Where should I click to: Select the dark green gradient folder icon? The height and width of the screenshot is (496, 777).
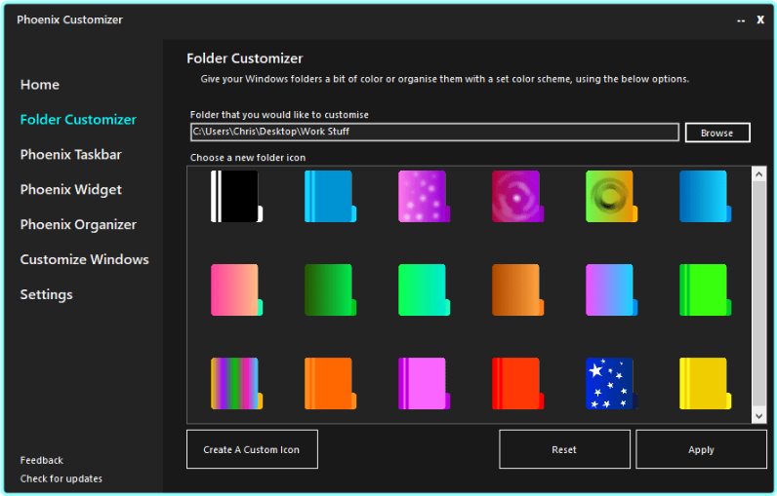[x=329, y=289]
